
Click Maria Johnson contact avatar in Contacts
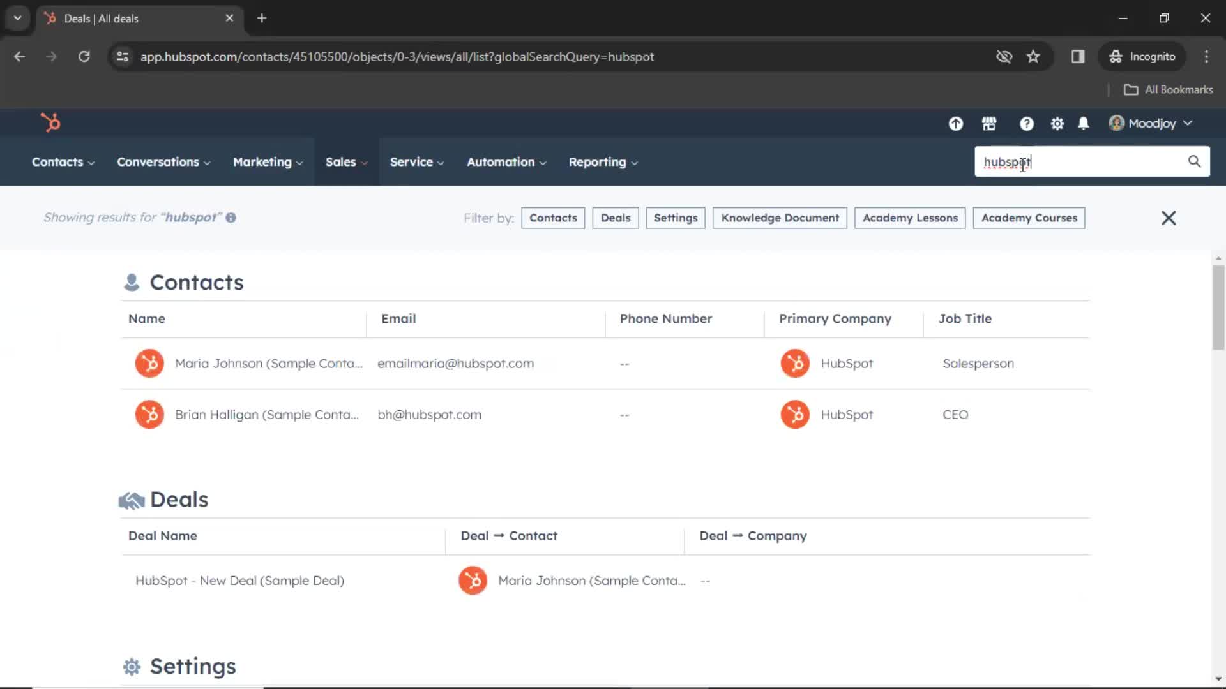(x=149, y=364)
